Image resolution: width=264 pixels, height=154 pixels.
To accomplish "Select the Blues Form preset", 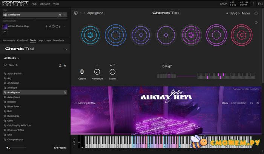I will click(13, 107).
